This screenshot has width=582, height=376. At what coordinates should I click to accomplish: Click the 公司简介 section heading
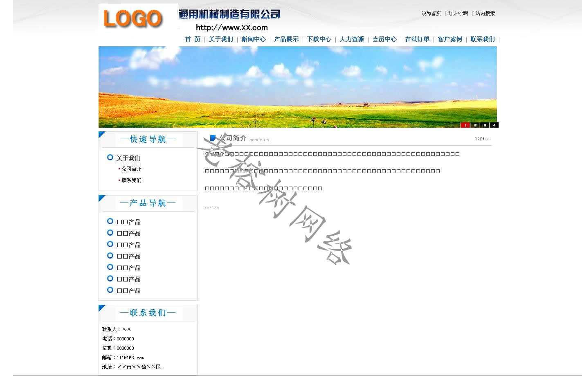tap(233, 138)
